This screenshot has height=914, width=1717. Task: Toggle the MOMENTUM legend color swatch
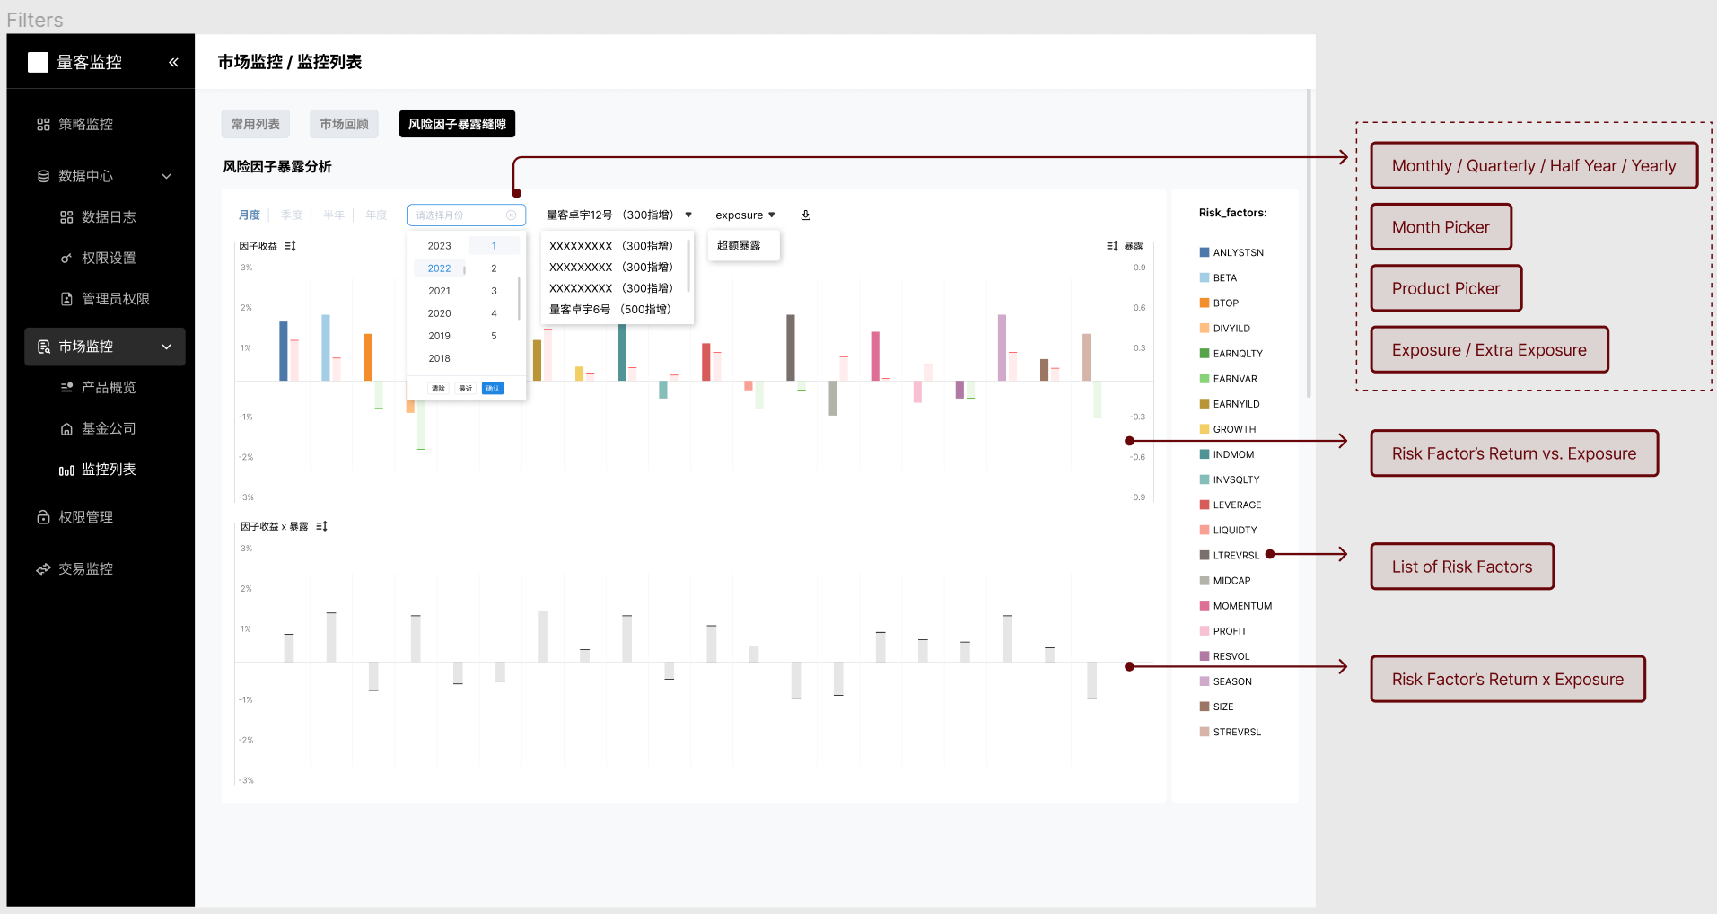pyautogui.click(x=1205, y=606)
